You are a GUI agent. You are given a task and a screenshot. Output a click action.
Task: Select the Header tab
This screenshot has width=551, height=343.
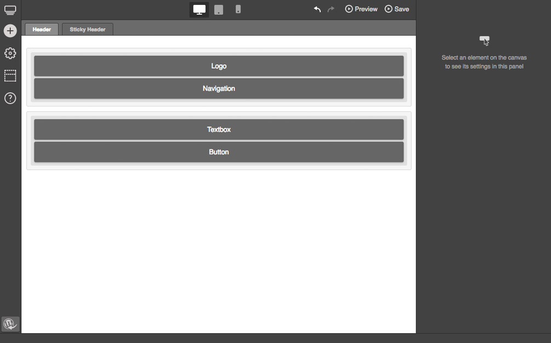[42, 29]
